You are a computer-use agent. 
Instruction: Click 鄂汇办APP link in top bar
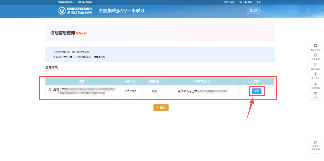click(229, 2)
